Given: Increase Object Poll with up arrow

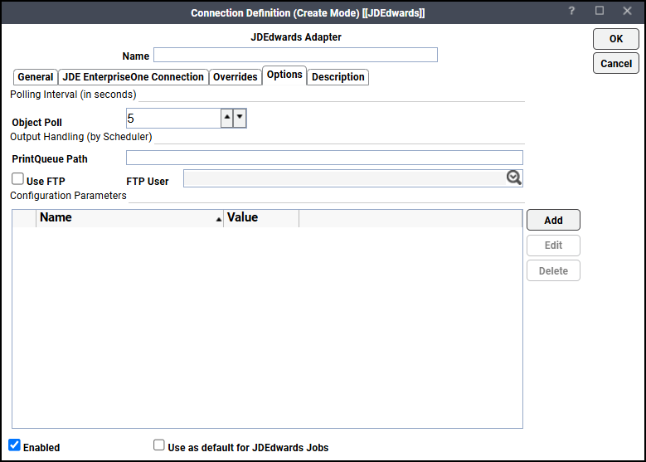Looking at the screenshot, I should click(227, 119).
